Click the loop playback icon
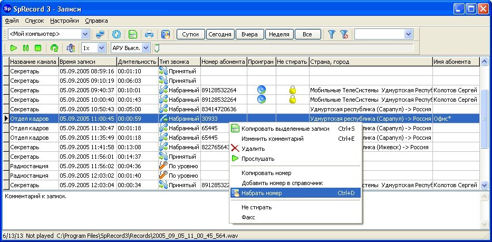The width and height of the screenshot is (492, 242). click(54, 48)
